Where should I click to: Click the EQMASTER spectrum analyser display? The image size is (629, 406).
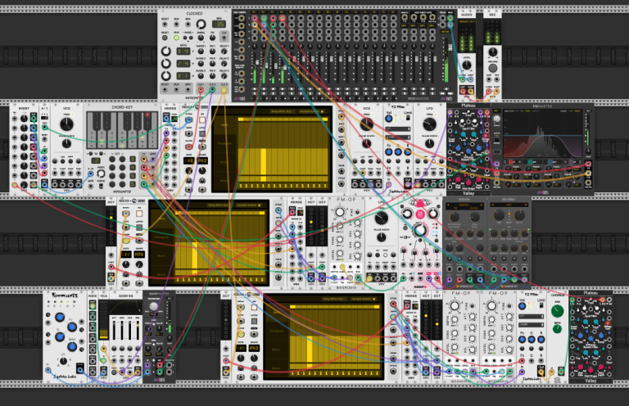(x=543, y=135)
